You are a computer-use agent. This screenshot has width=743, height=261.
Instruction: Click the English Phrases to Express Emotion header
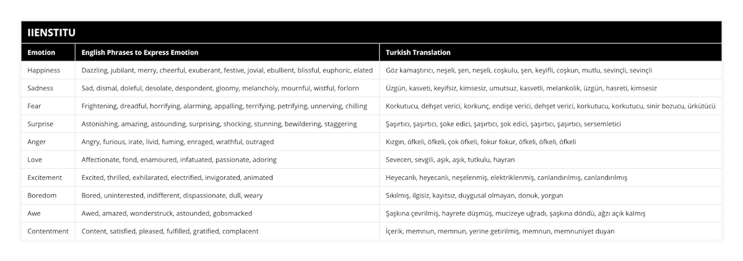(140, 53)
